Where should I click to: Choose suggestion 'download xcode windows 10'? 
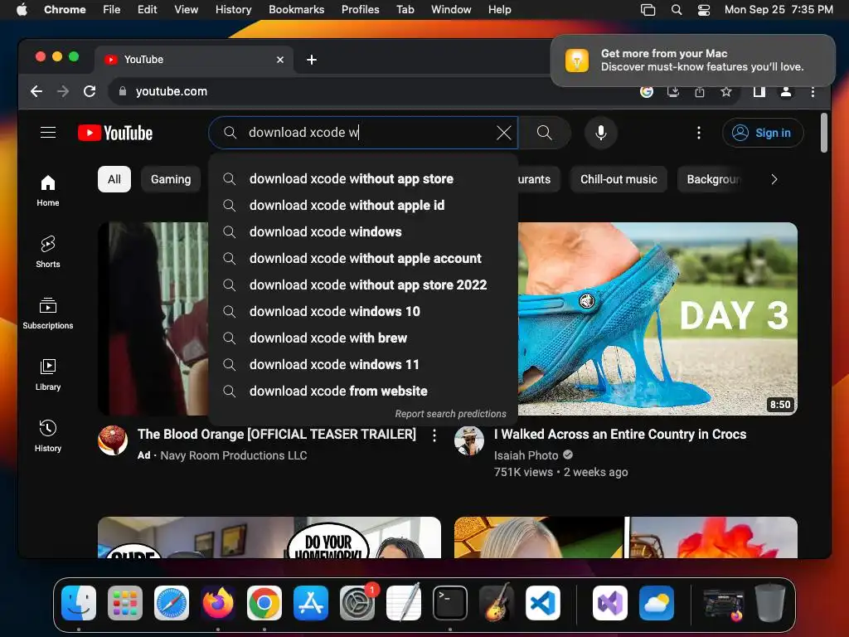coord(363,312)
